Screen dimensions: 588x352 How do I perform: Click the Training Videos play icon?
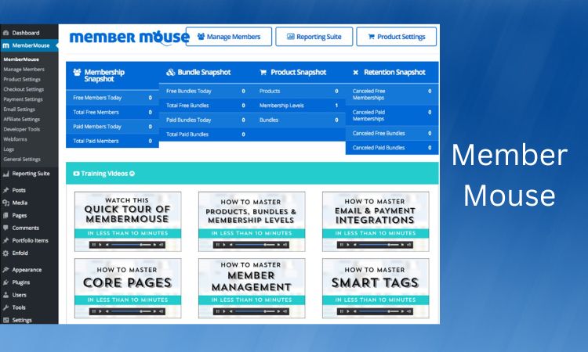click(77, 174)
